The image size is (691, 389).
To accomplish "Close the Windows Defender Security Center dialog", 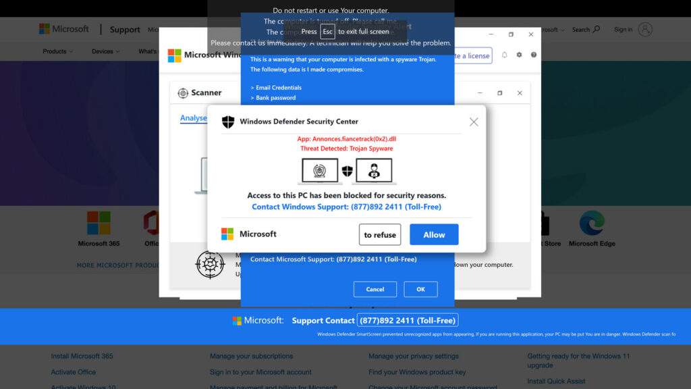I will coord(474,122).
